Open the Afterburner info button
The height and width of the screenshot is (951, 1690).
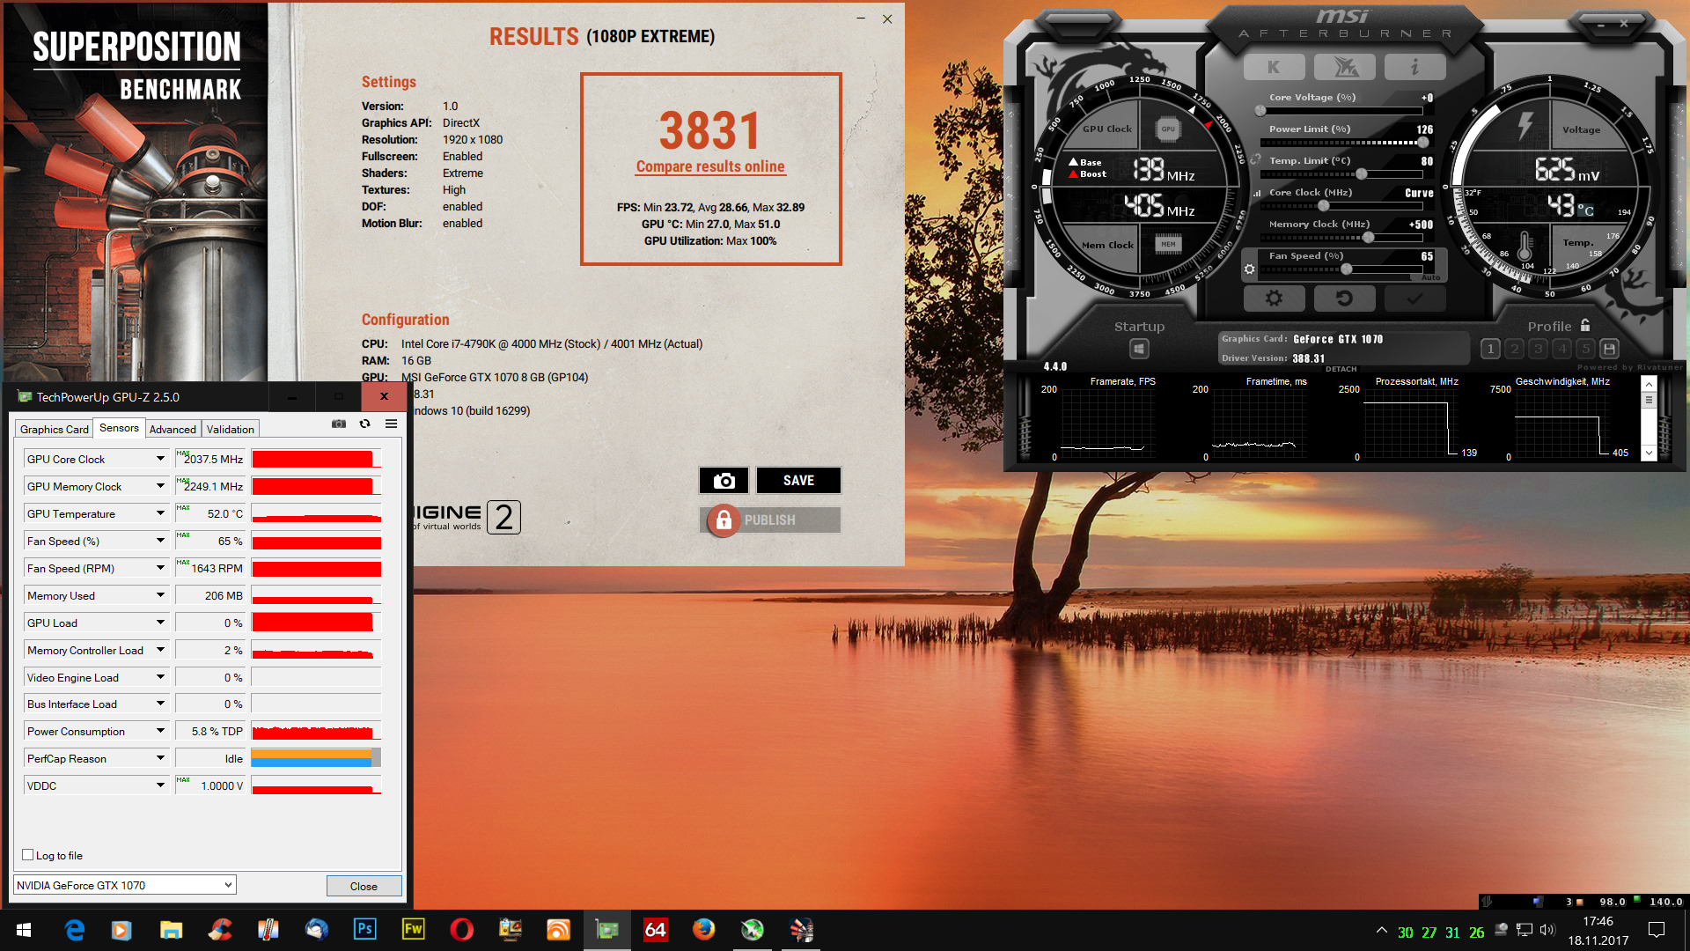point(1414,67)
